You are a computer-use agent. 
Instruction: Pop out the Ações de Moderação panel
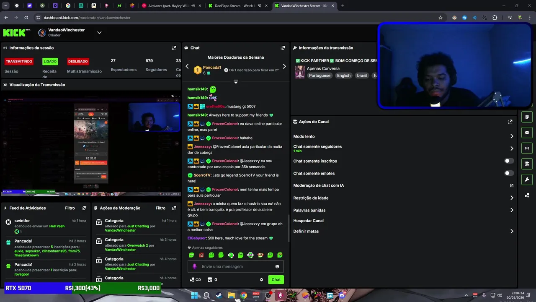pyautogui.click(x=174, y=208)
